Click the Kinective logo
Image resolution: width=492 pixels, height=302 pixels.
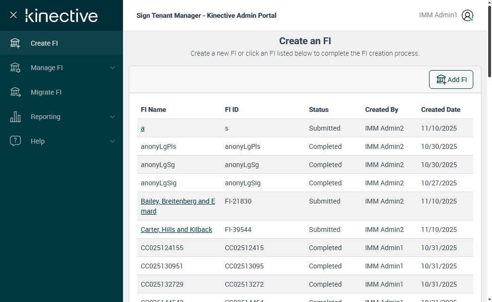(x=61, y=15)
